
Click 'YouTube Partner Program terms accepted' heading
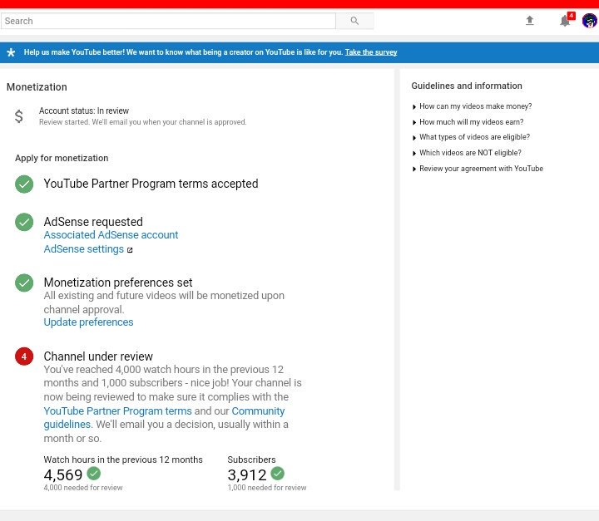point(151,184)
